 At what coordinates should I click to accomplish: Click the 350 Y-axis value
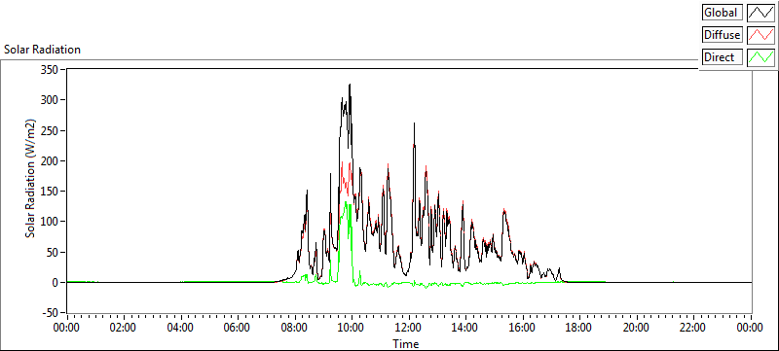pyautogui.click(x=51, y=69)
